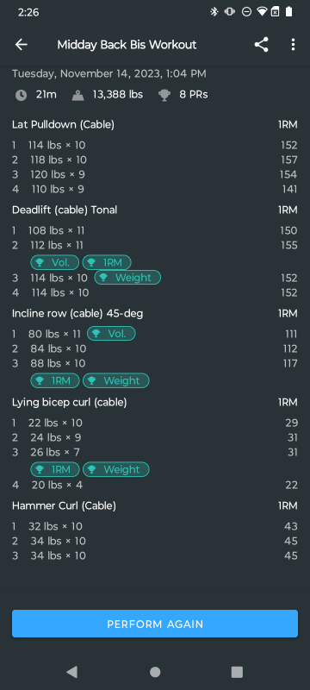Tap the Weight badge on Deadlift set 3
This screenshot has height=690, width=310.
[x=127, y=278]
